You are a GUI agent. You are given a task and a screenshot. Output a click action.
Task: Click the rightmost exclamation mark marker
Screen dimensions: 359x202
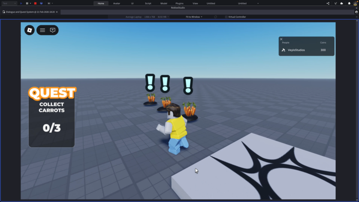[188, 86]
